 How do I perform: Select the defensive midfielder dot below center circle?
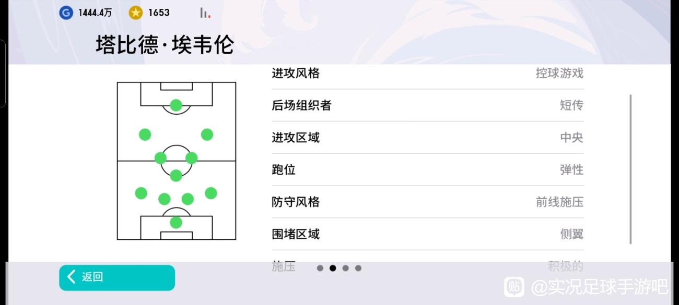pyautogui.click(x=176, y=175)
